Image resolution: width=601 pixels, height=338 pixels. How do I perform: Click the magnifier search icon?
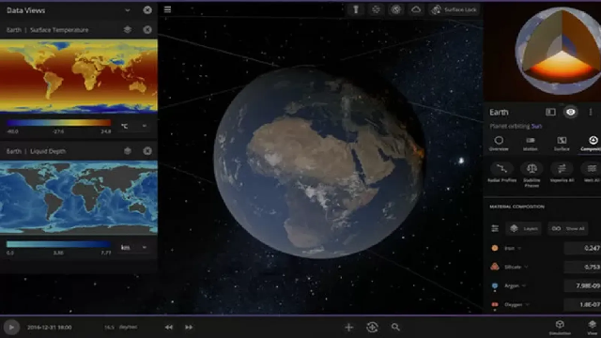click(x=395, y=327)
